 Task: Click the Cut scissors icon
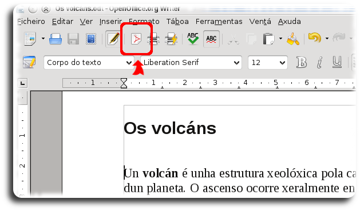pos(234,39)
